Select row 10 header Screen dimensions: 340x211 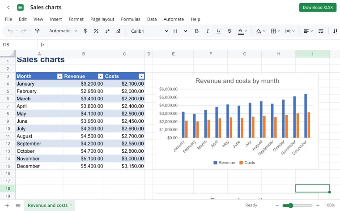pyautogui.click(x=8, y=129)
